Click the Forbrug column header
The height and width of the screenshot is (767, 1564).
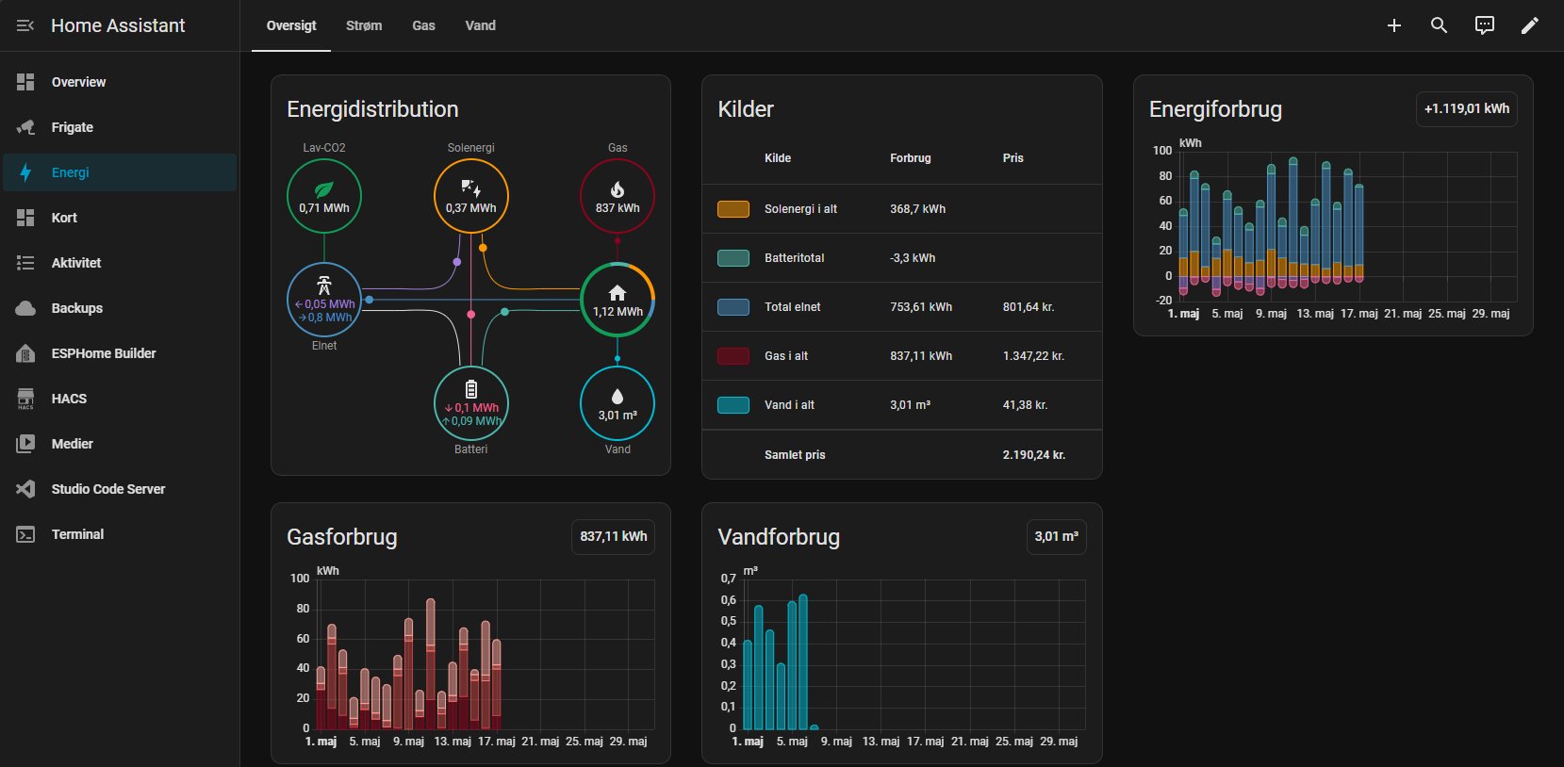(x=911, y=158)
